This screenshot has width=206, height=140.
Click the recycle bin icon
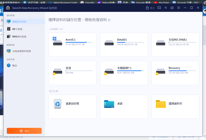click(58, 104)
